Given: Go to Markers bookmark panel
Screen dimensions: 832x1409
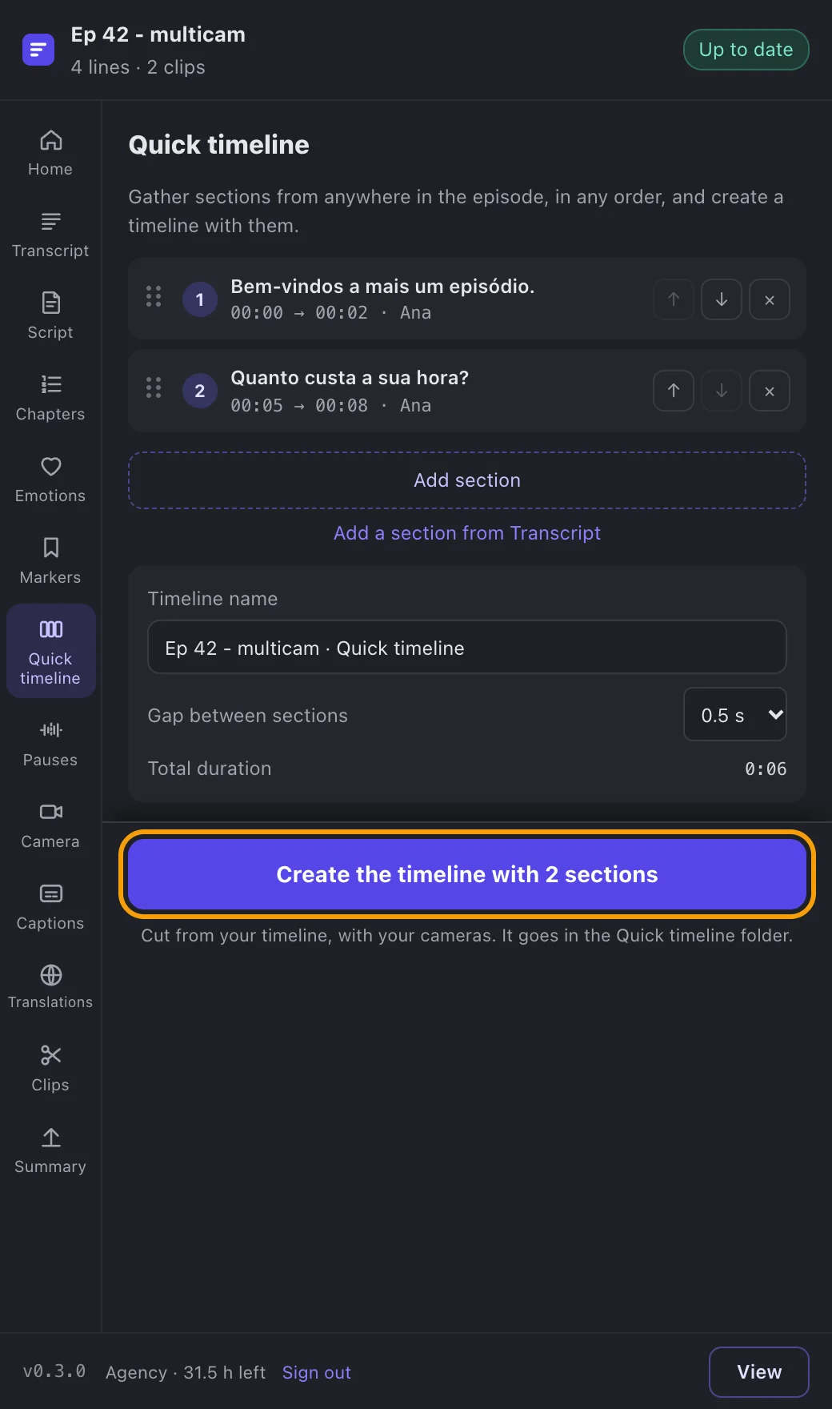Looking at the screenshot, I should (x=50, y=562).
